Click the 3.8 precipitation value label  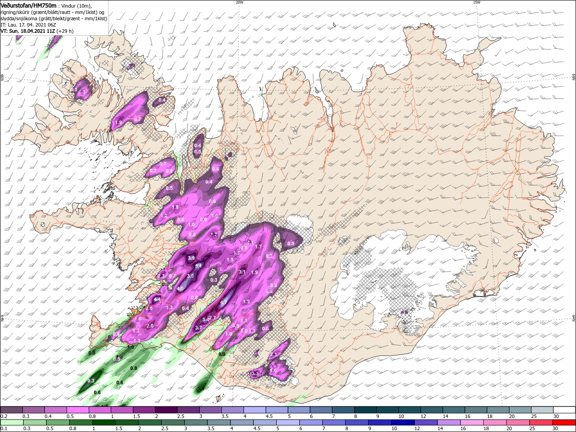190,276
